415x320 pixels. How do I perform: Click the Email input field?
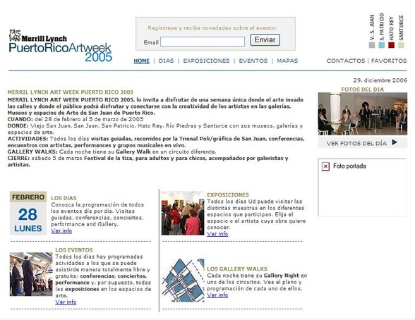coord(203,42)
